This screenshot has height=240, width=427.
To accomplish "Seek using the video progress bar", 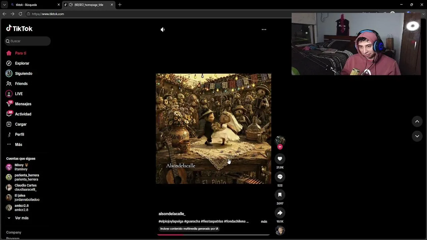I will (213, 235).
